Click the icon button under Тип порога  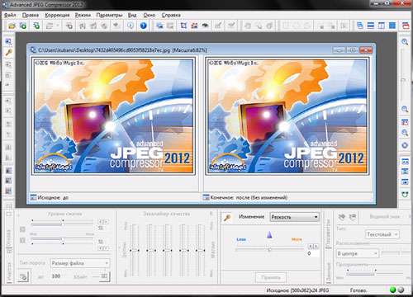24,276
